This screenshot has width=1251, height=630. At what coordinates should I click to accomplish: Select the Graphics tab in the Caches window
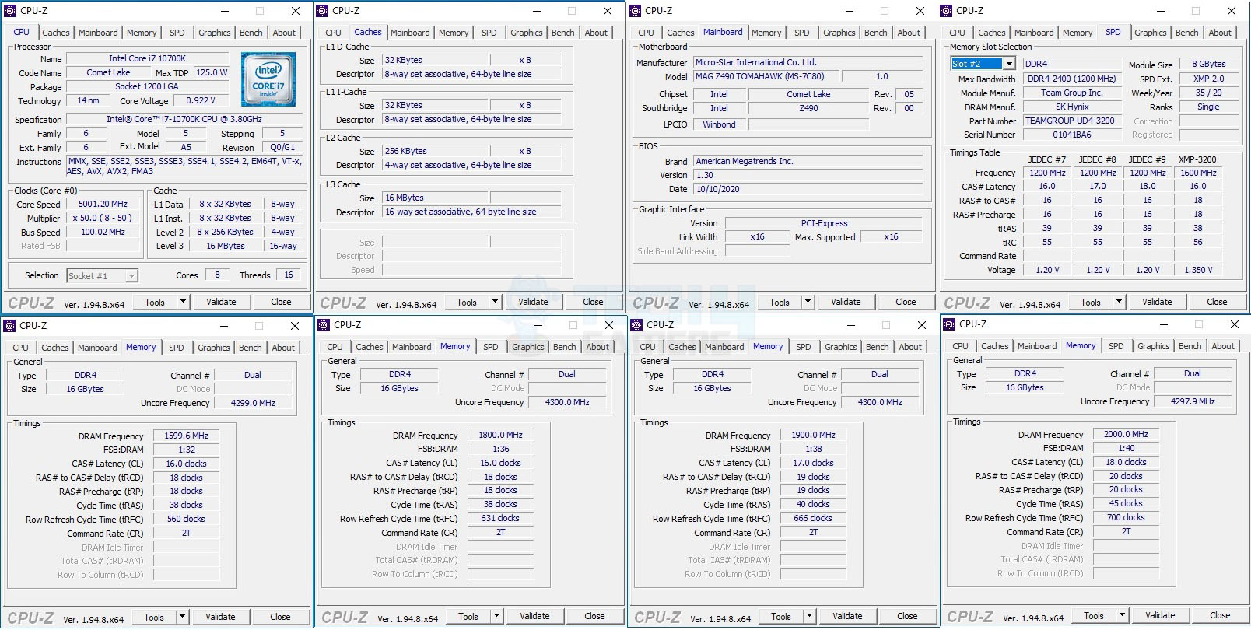coord(526,33)
